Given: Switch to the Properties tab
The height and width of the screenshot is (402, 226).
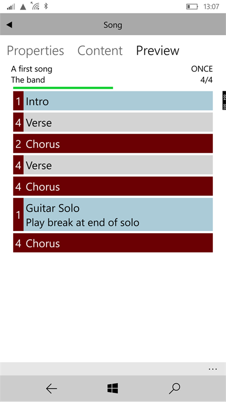Looking at the screenshot, I should coord(35,51).
